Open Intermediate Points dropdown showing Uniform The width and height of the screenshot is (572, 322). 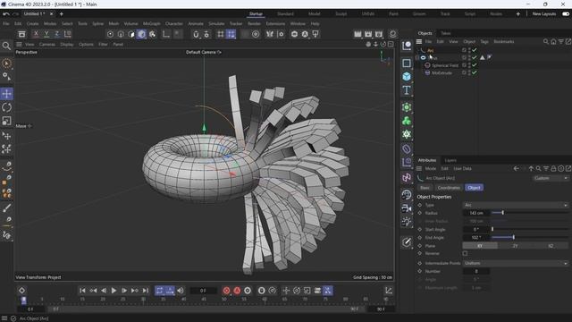pos(516,263)
